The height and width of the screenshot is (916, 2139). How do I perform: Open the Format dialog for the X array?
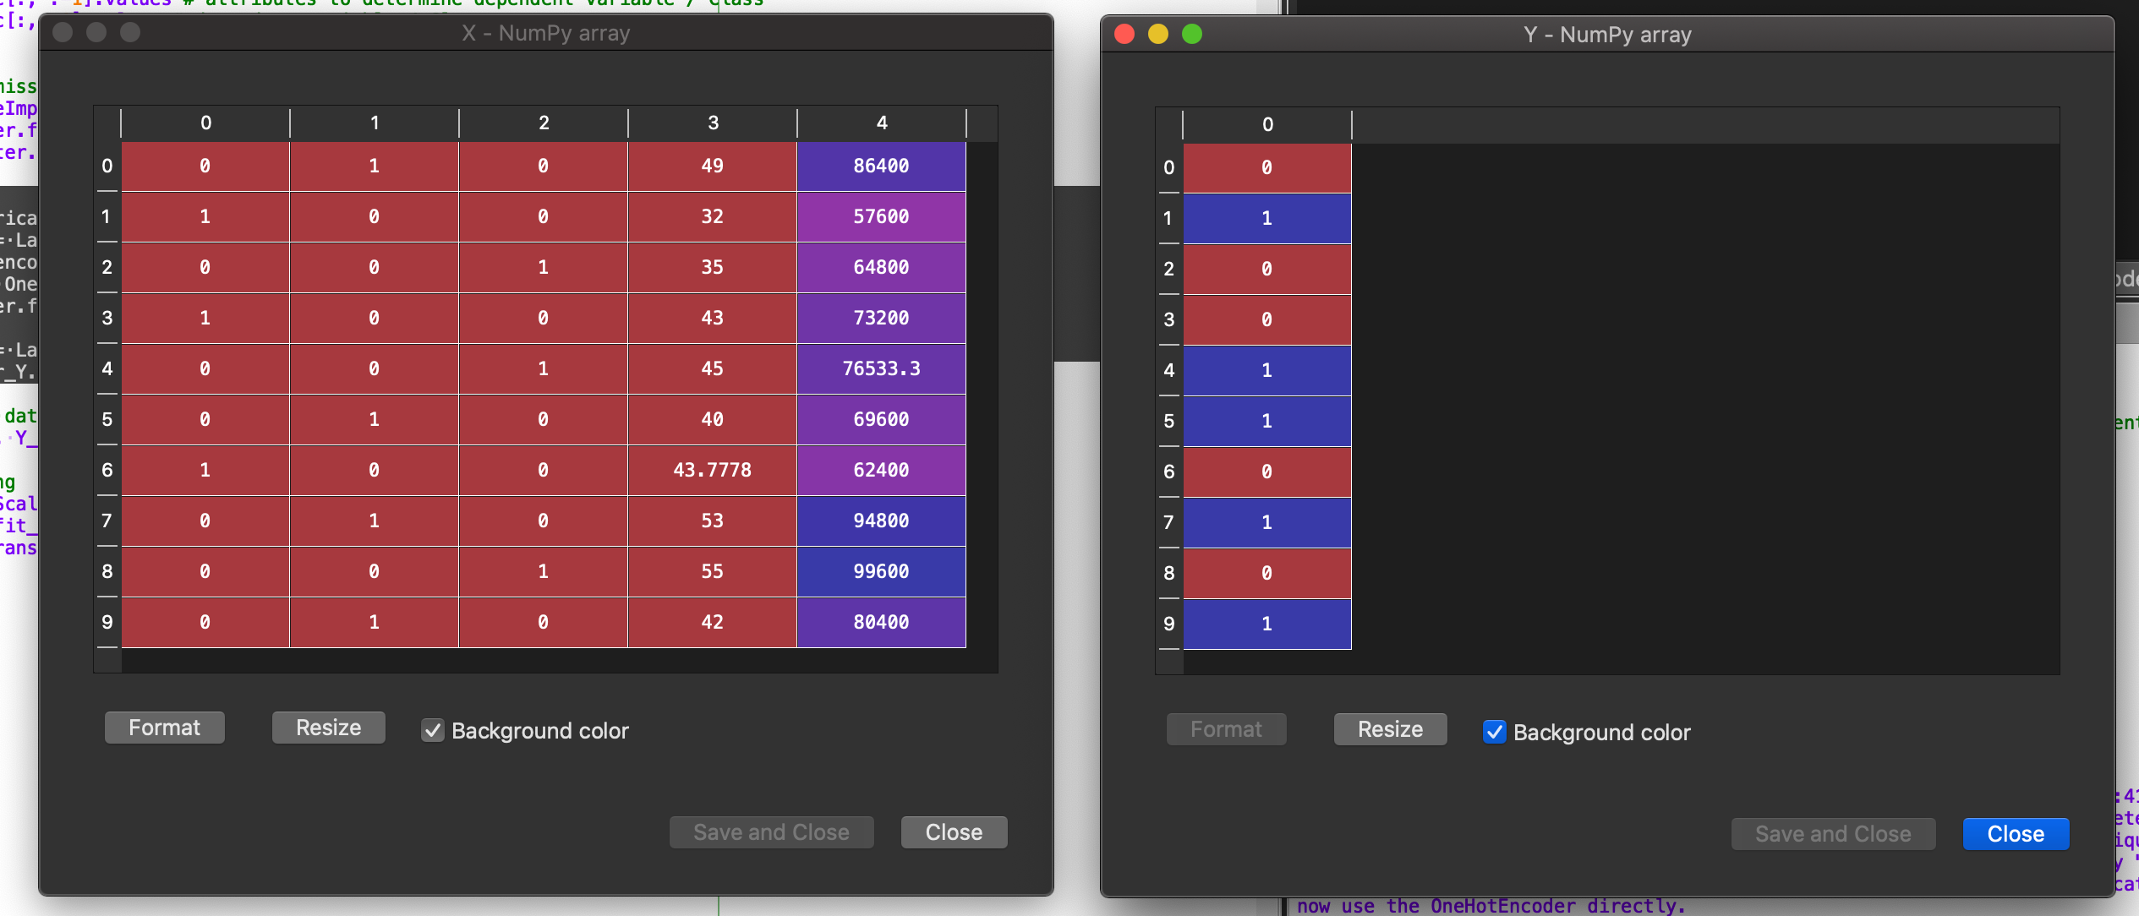point(164,727)
